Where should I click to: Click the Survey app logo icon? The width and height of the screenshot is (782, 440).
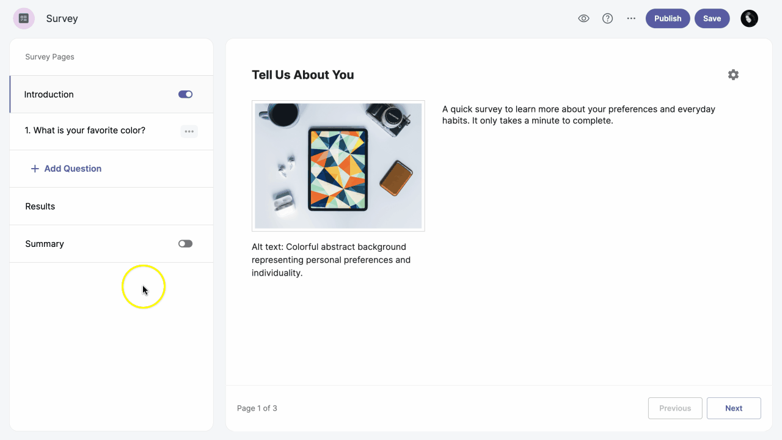pos(24,18)
